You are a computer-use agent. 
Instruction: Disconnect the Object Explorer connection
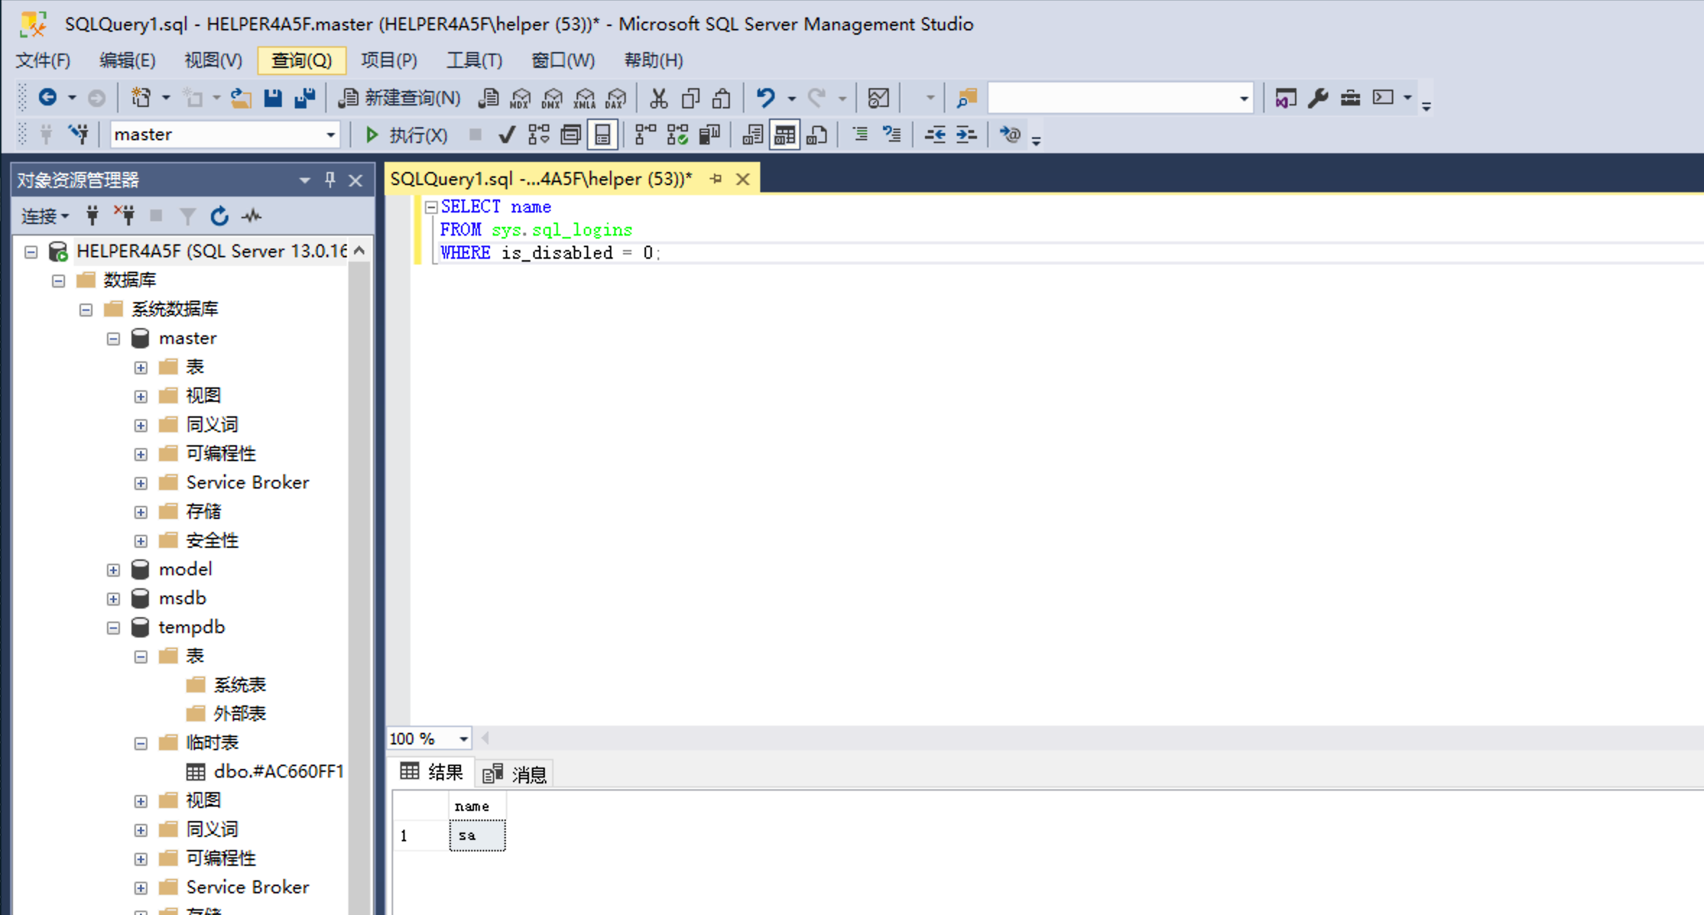coord(124,215)
